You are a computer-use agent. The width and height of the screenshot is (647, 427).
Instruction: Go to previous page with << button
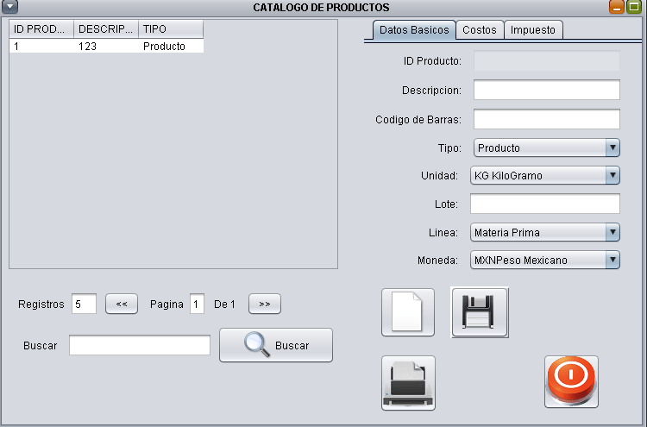click(x=122, y=304)
